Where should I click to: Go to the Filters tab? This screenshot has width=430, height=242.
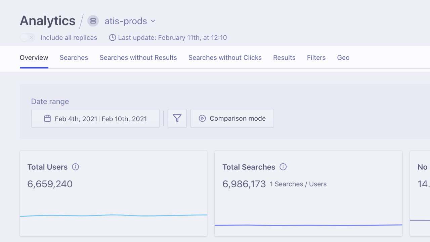(x=316, y=58)
